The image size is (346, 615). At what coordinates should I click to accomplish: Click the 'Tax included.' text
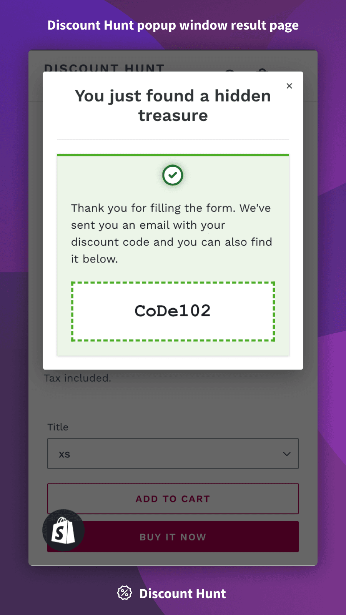pos(78,378)
